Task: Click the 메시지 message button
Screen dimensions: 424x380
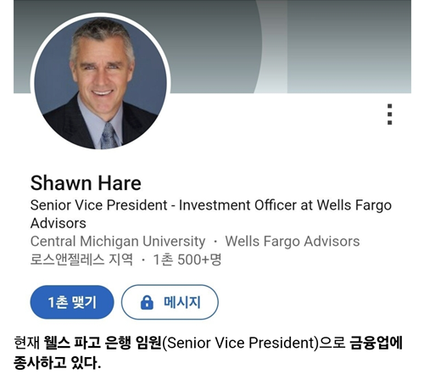Action: (170, 302)
